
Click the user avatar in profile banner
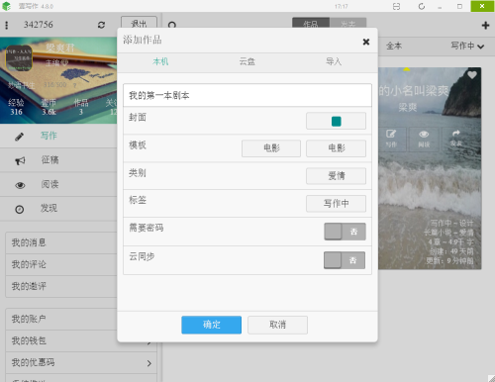[x=19, y=58]
